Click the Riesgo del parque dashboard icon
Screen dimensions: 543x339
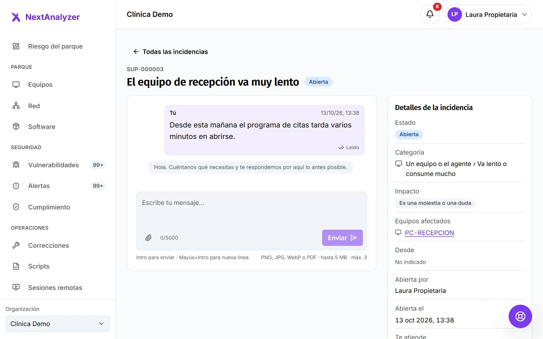pyautogui.click(x=16, y=46)
